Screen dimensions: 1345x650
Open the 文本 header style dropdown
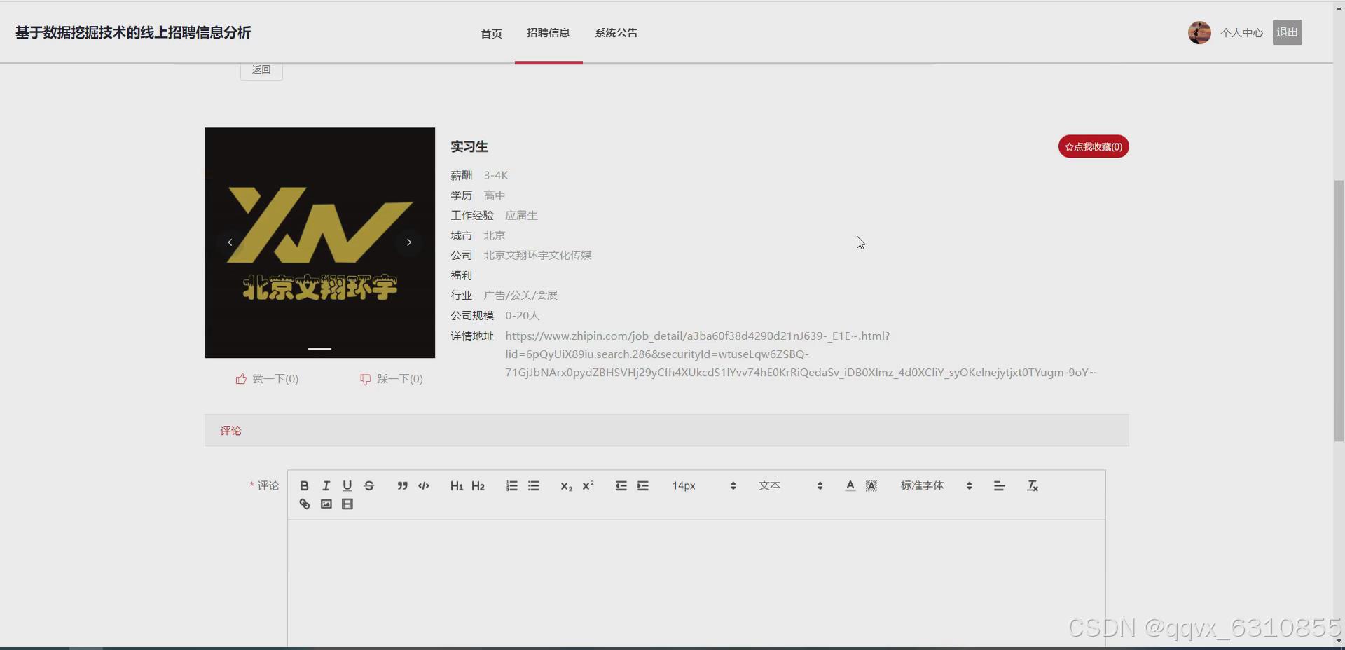pyautogui.click(x=790, y=485)
